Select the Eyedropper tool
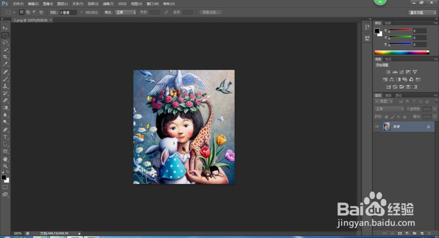 tap(5, 64)
